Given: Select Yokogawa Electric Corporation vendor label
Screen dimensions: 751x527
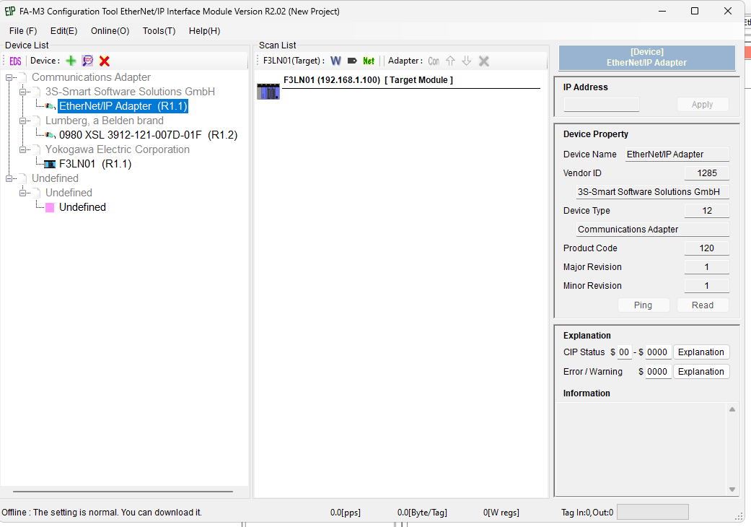Looking at the screenshot, I should click(x=118, y=149).
